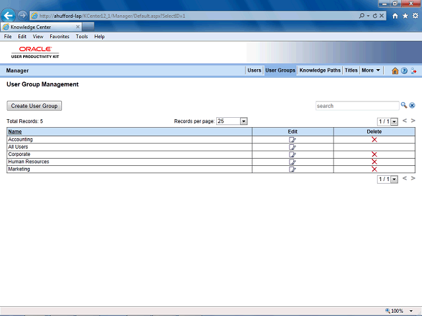The image size is (422, 316).
Task: Open Titles tab
Action: [351, 70]
